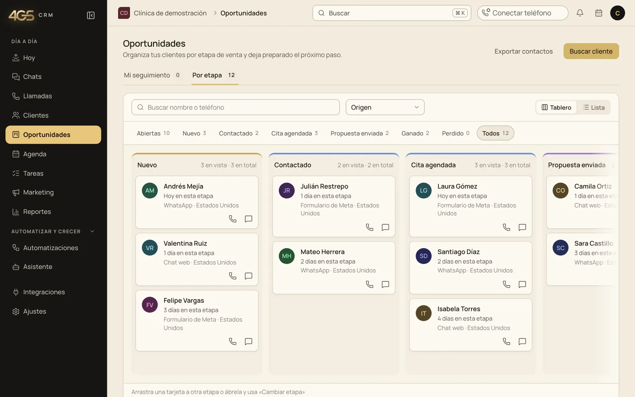The image size is (635, 397).
Task: Open Reportes in sidebar
Action: [53, 212]
